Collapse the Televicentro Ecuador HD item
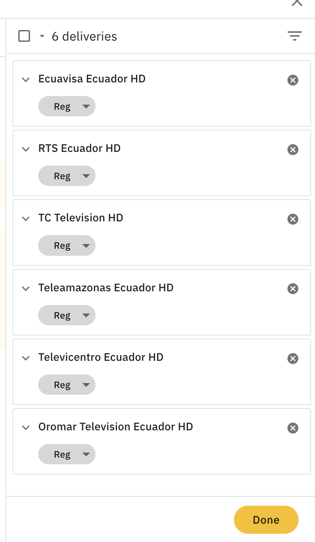Screen dimensions: 315x542 26,358
